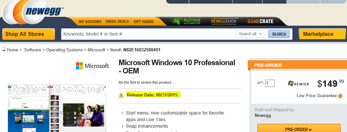Viewport: 347px width, 132px height.
Task: Click the Search button
Action: coord(279,34)
